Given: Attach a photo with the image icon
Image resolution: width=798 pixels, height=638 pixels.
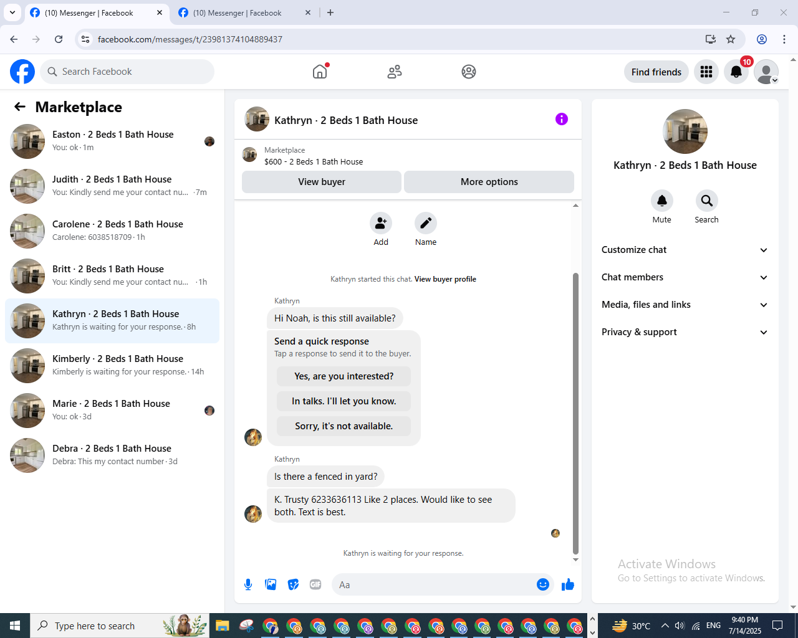Looking at the screenshot, I should click(271, 584).
